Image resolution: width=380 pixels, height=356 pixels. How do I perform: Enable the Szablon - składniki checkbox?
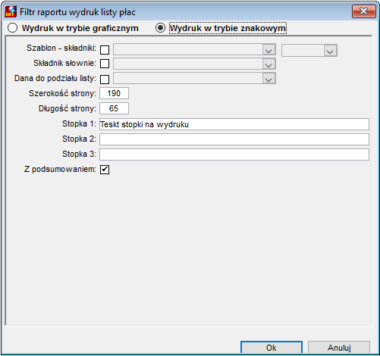(105, 50)
